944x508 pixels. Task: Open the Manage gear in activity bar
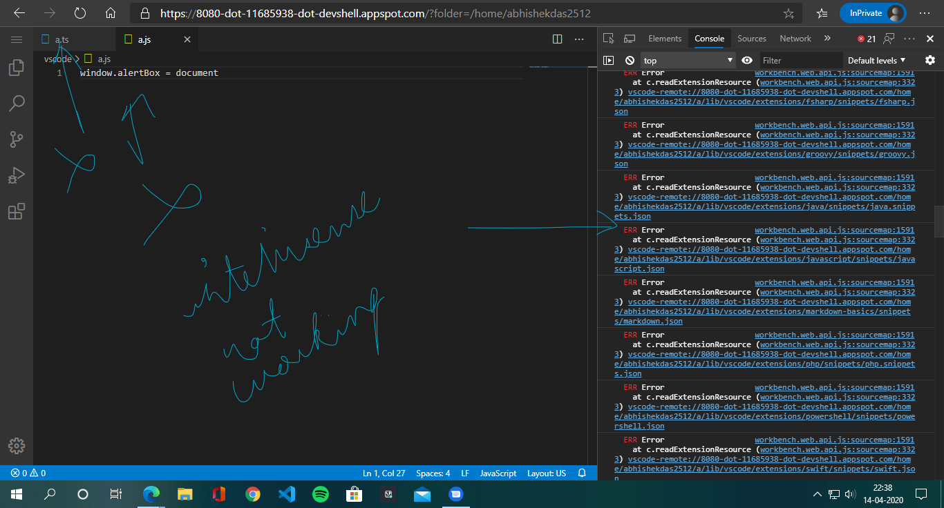click(17, 446)
